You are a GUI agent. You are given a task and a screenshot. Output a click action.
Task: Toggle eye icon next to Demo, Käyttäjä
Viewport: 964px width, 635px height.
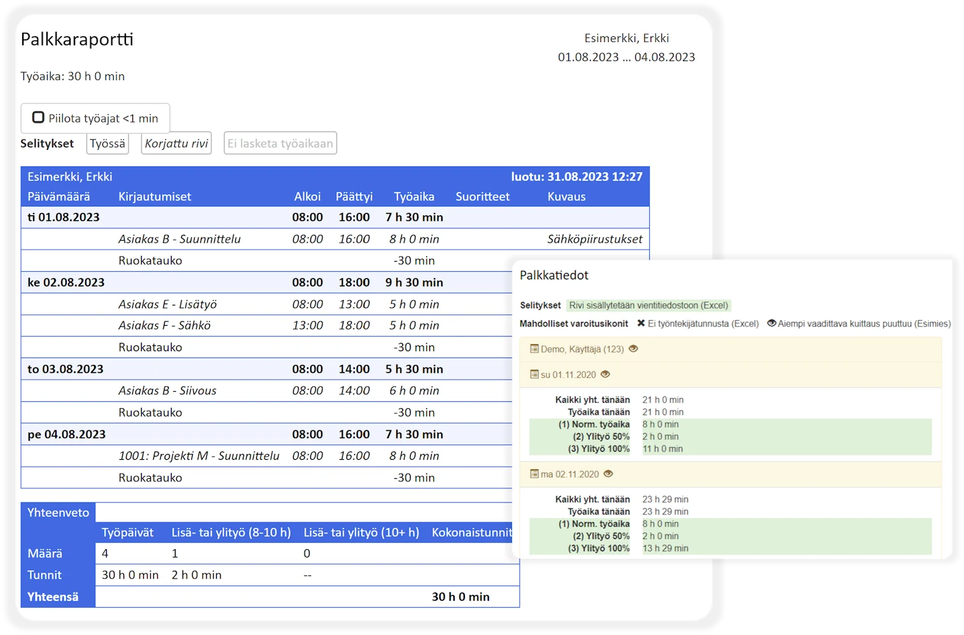pos(633,349)
